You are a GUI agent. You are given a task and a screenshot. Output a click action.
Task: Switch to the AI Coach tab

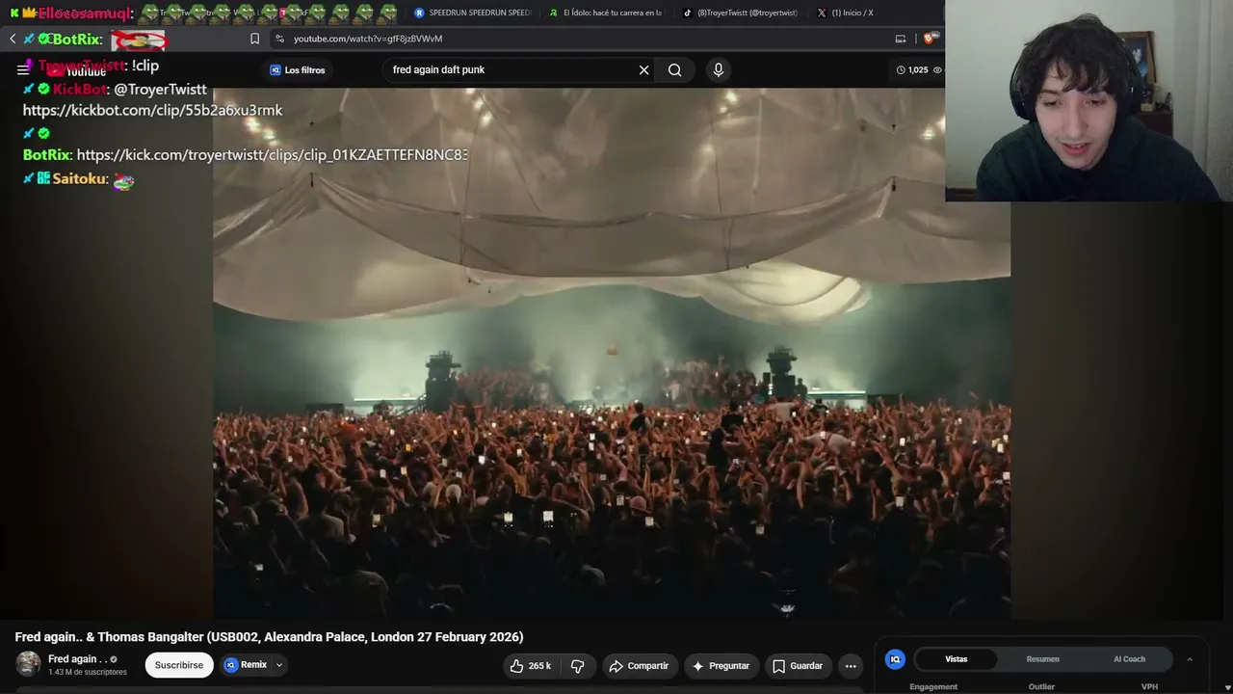1129,659
